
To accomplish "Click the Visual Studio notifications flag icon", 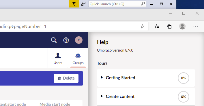I will (74, 4).
